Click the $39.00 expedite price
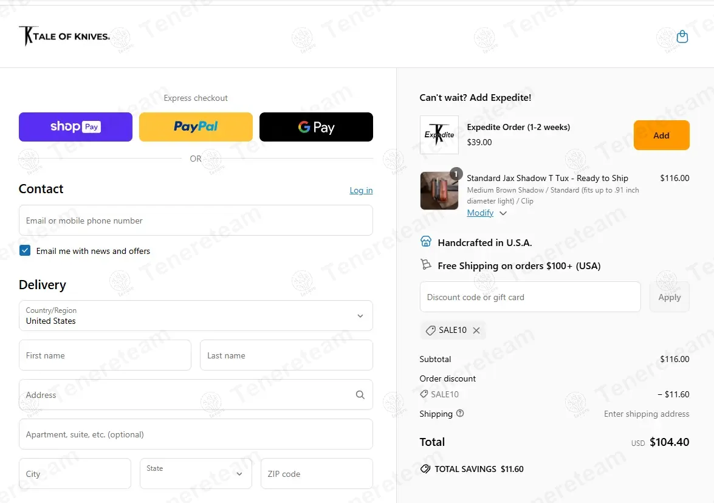This screenshot has height=503, width=714. click(479, 142)
